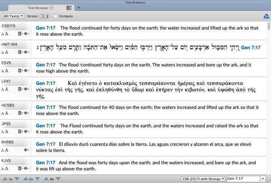Viewport: 271px width, 183px height.
Task: Decrease text size for KJVS row
Action: pos(2,169)
